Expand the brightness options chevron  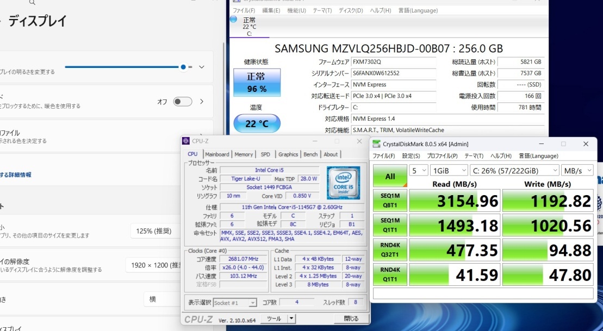(202, 67)
